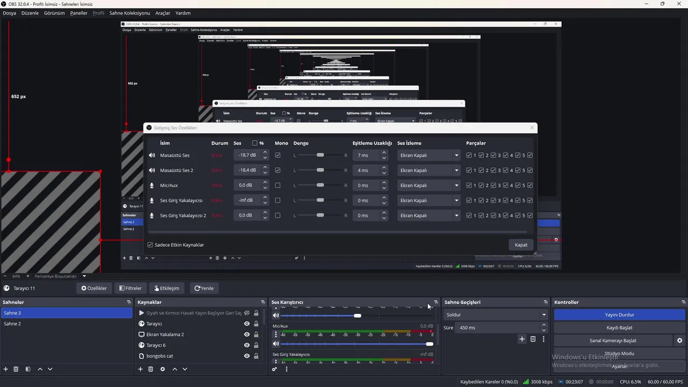The width and height of the screenshot is (688, 387).
Task: Mute Mic/Aux via mixer speaker icon
Action: click(x=276, y=344)
